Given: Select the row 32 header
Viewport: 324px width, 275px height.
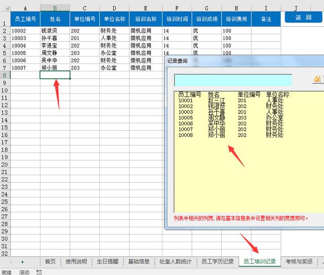Looking at the screenshot, I should point(5,254).
